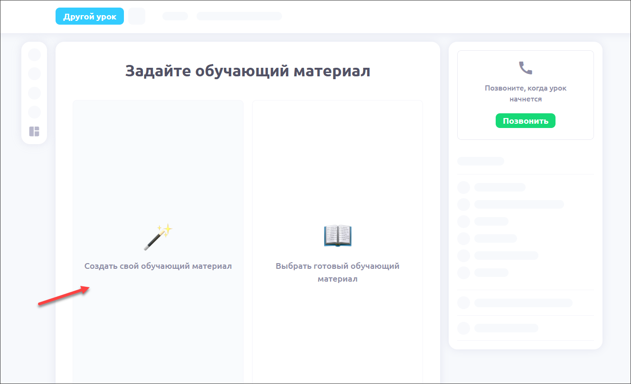The image size is (631, 384).
Task: Click the circle directly above the layout icon
Action: pyautogui.click(x=34, y=112)
